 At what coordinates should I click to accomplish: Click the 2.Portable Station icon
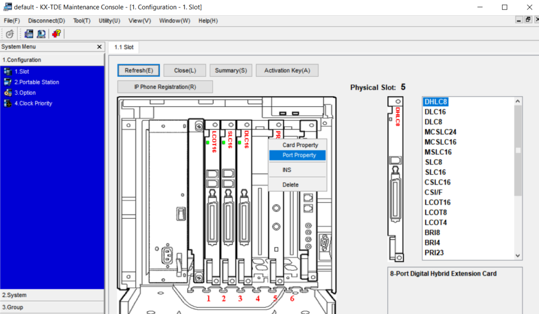click(7, 82)
